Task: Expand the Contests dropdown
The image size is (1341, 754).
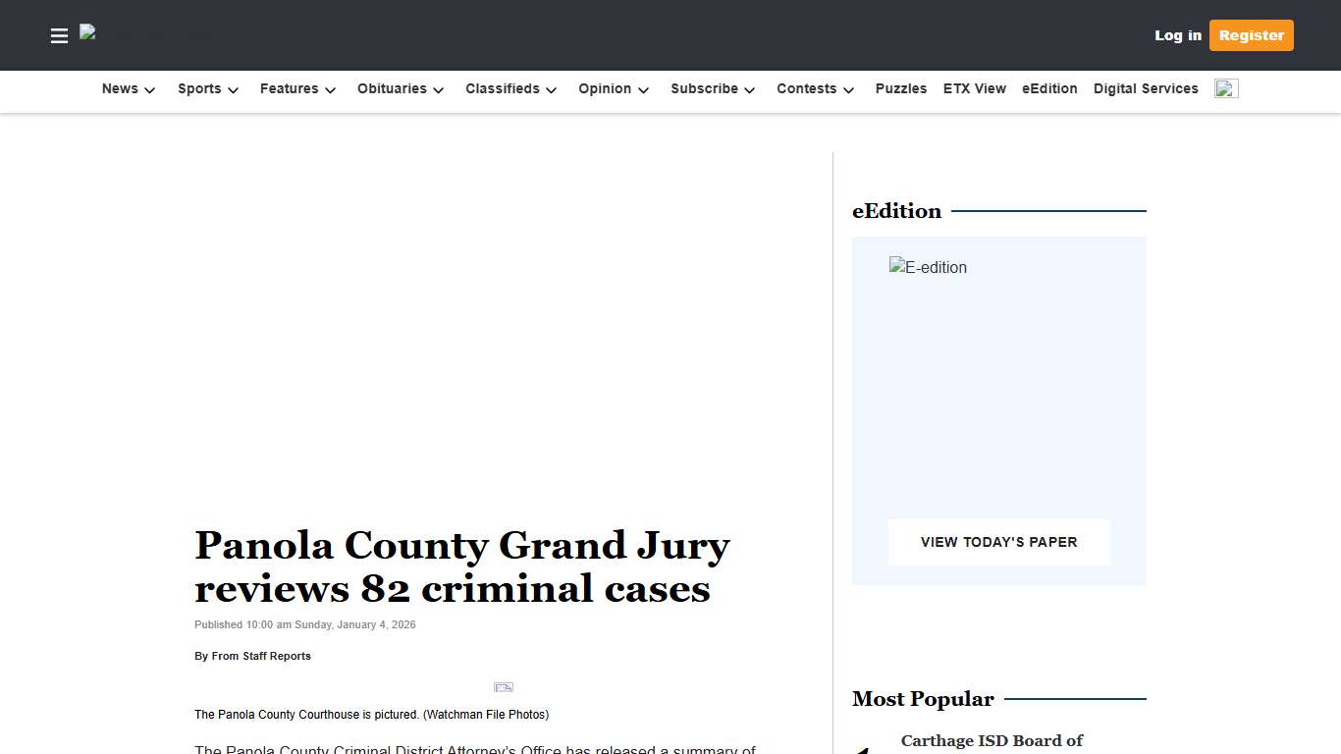Action: click(814, 88)
